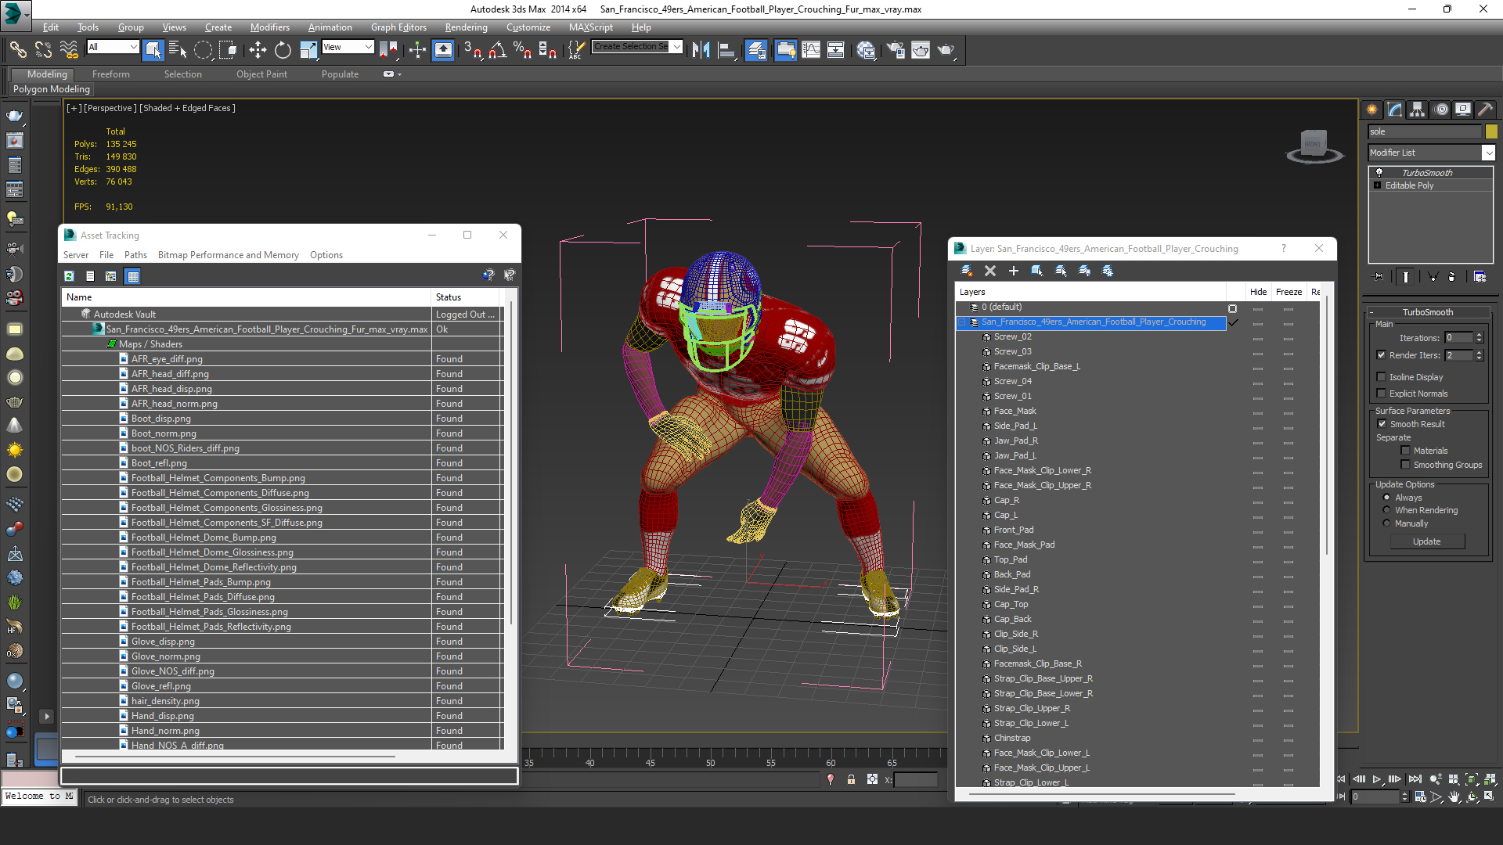
Task: Select Manually update option
Action: click(1386, 523)
